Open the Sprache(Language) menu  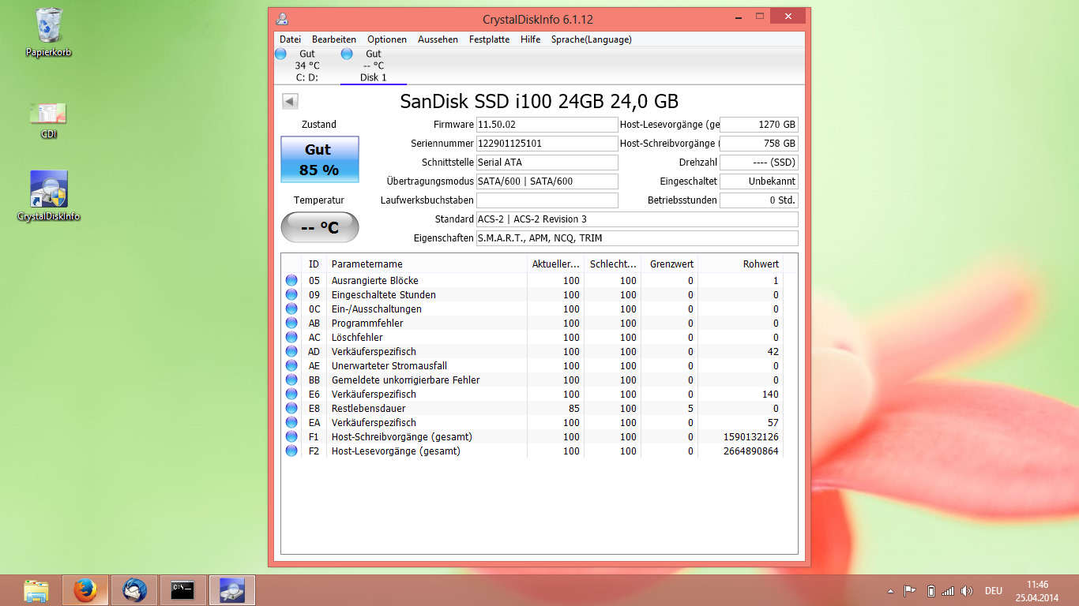[x=592, y=39]
